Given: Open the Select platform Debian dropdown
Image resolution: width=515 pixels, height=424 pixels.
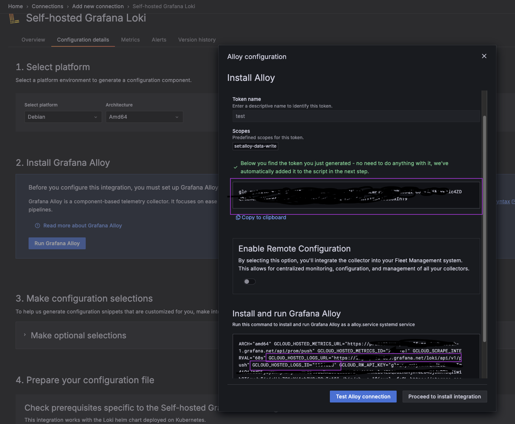Looking at the screenshot, I should (x=63, y=117).
